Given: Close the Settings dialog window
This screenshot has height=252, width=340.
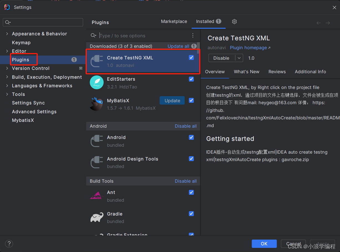Looking at the screenshot, I should 334,7.
